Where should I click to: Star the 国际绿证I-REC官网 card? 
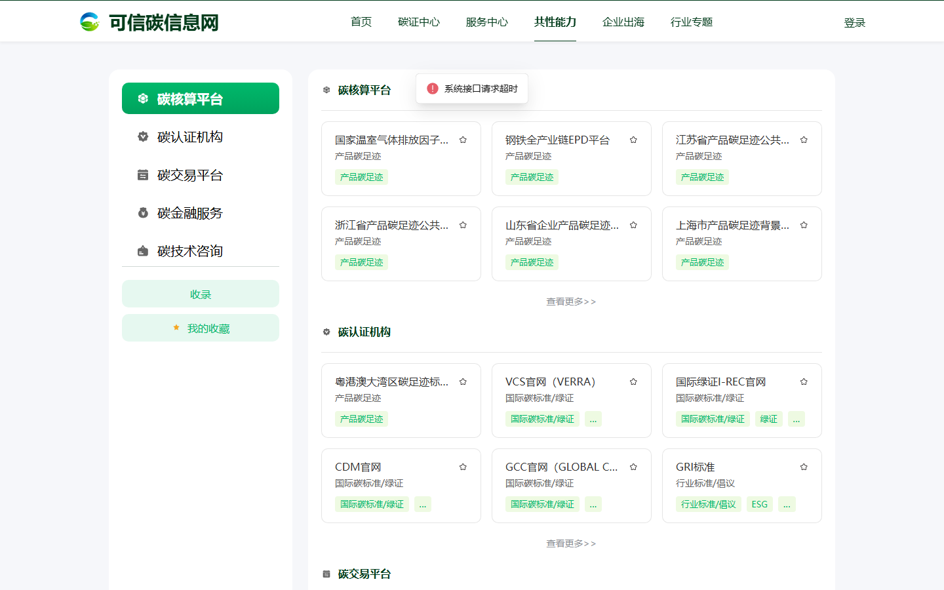804,382
